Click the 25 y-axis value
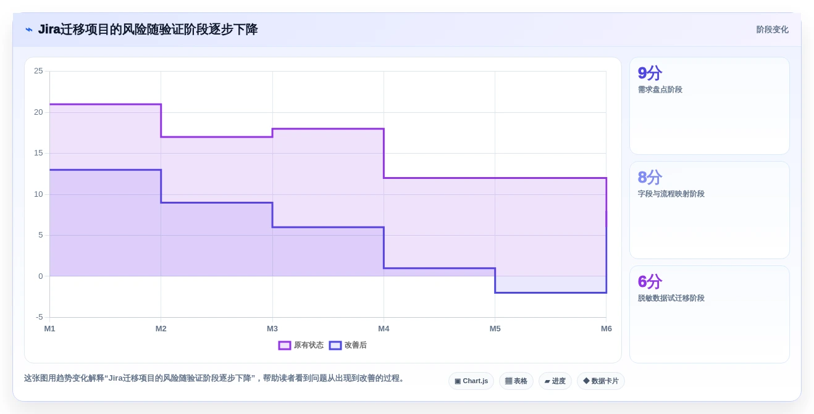The width and height of the screenshot is (814, 414). click(38, 71)
